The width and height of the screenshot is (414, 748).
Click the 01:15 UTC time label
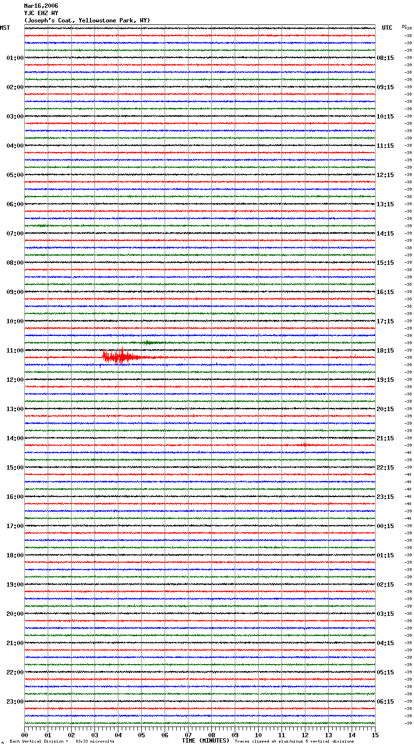coord(385,555)
